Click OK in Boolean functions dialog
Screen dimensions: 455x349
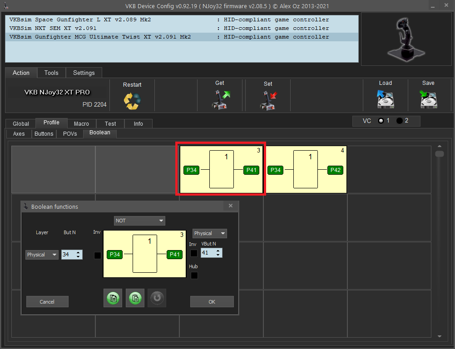[x=212, y=302]
